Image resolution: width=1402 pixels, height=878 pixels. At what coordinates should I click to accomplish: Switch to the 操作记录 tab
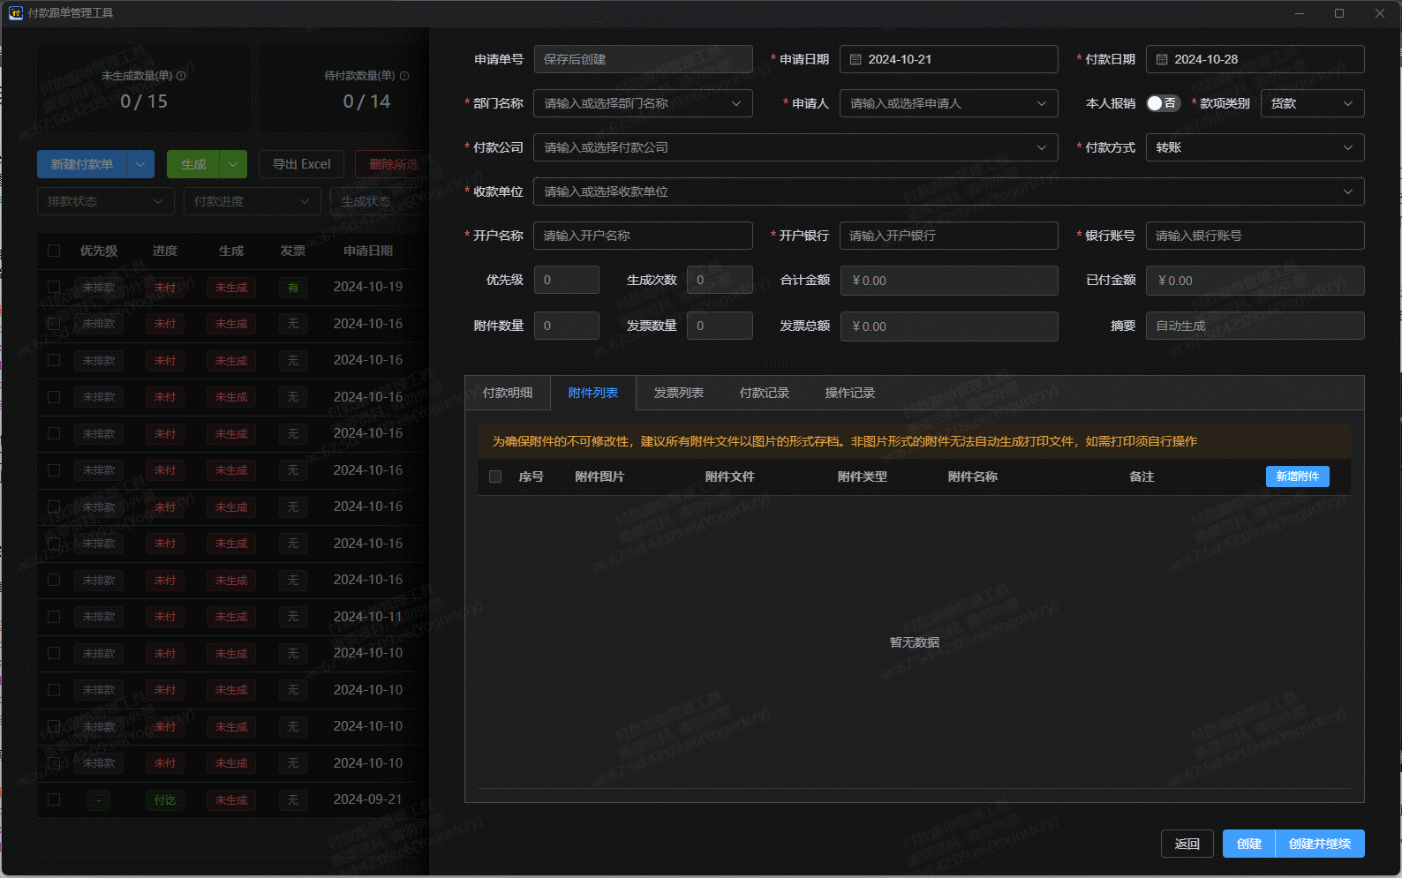(850, 393)
